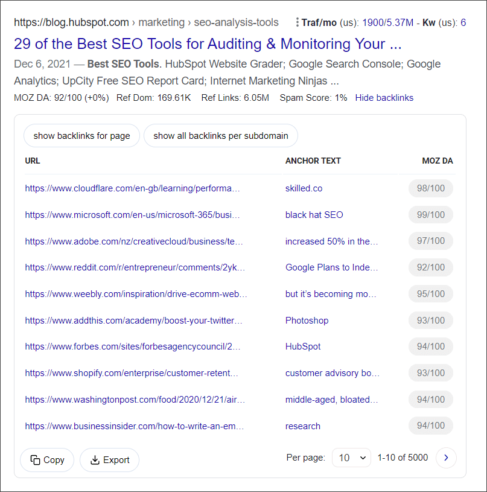The height and width of the screenshot is (492, 487).
Task: Click the middle-aged, bloated… anchor text
Action: (332, 400)
